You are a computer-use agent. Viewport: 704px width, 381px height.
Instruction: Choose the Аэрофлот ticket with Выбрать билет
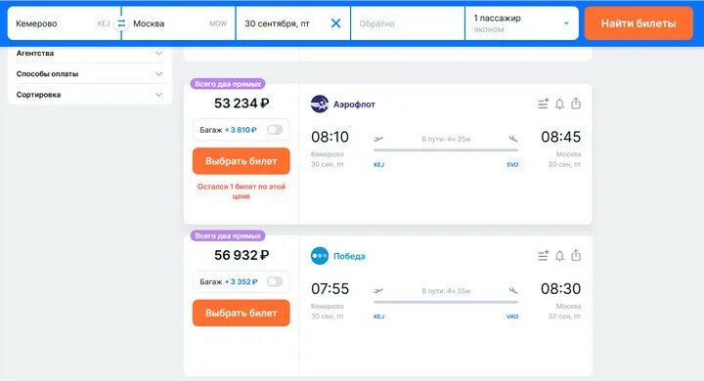(x=242, y=161)
